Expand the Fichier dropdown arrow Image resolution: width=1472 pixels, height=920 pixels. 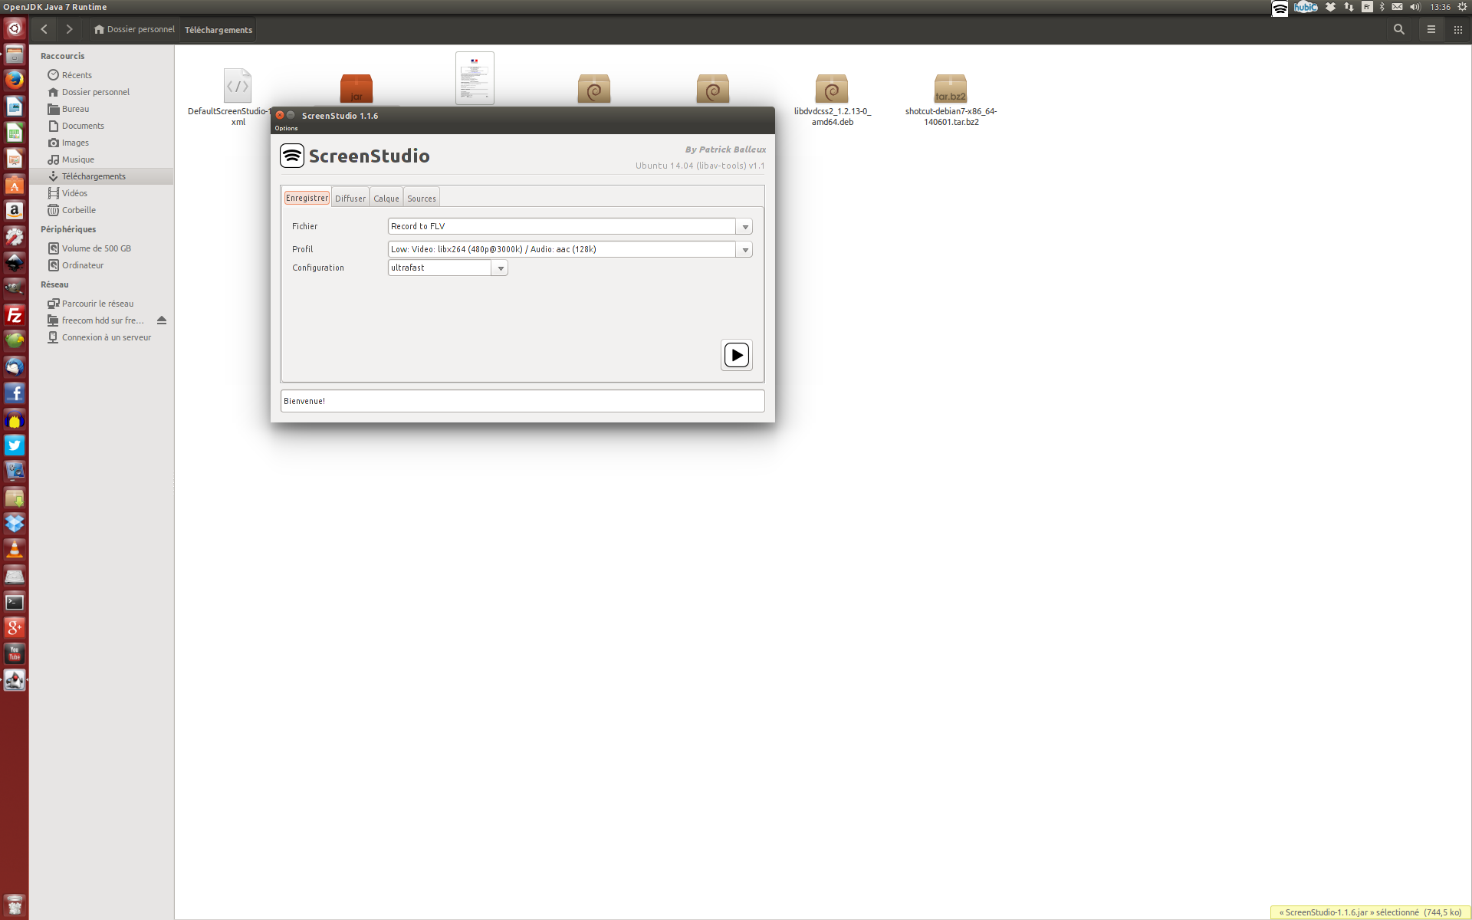(744, 226)
